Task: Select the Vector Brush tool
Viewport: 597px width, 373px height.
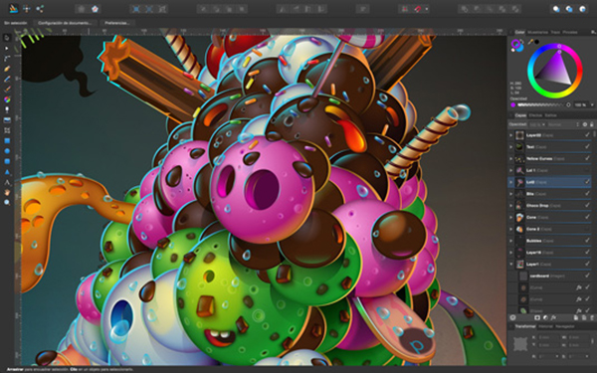Action: pos(7,90)
